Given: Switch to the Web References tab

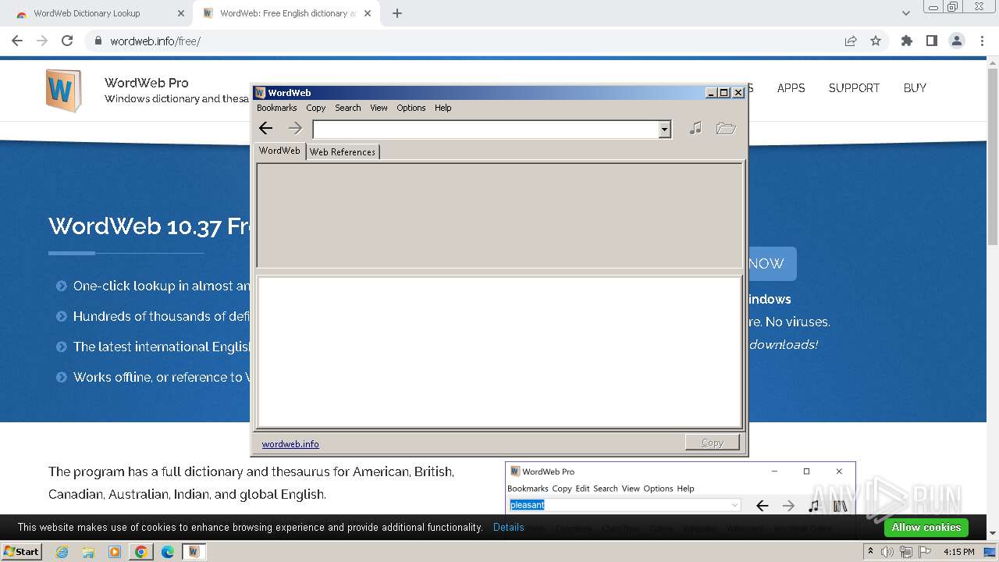Looking at the screenshot, I should click(x=343, y=152).
